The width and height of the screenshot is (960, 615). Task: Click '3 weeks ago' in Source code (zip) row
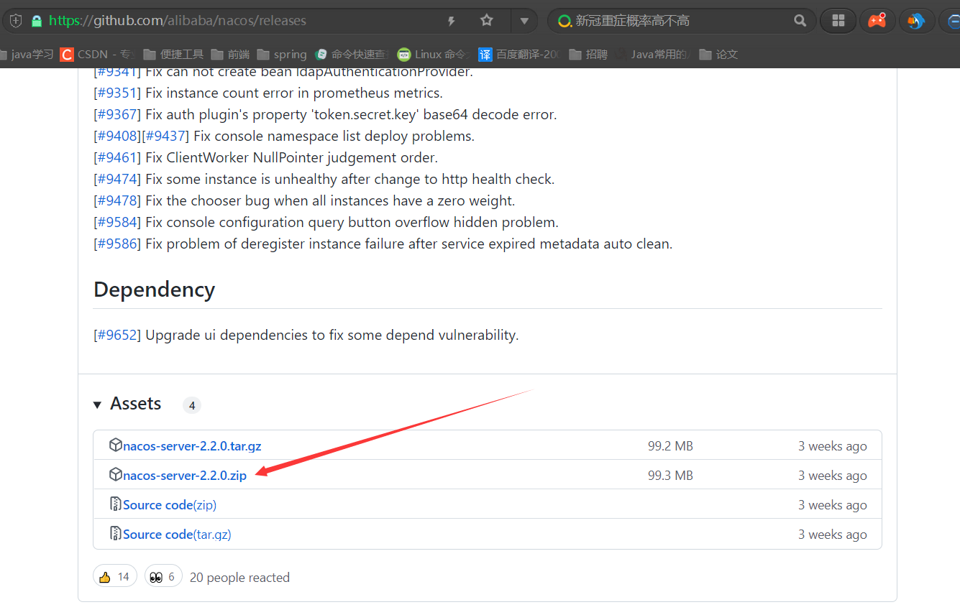point(833,505)
